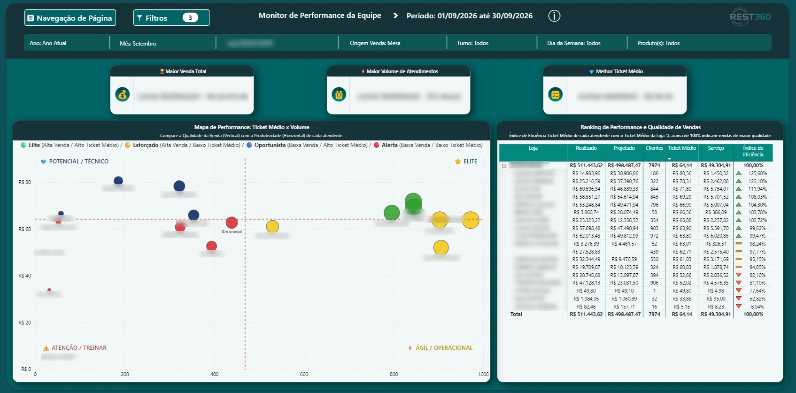Click the ticket icon in Melhor Ticket Médio card
The height and width of the screenshot is (393, 796).
coord(556,94)
